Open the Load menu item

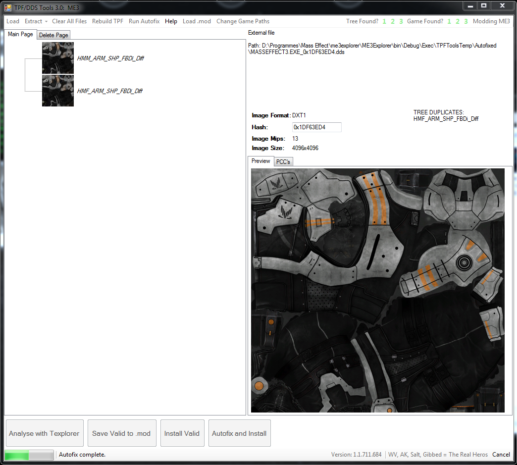(13, 21)
